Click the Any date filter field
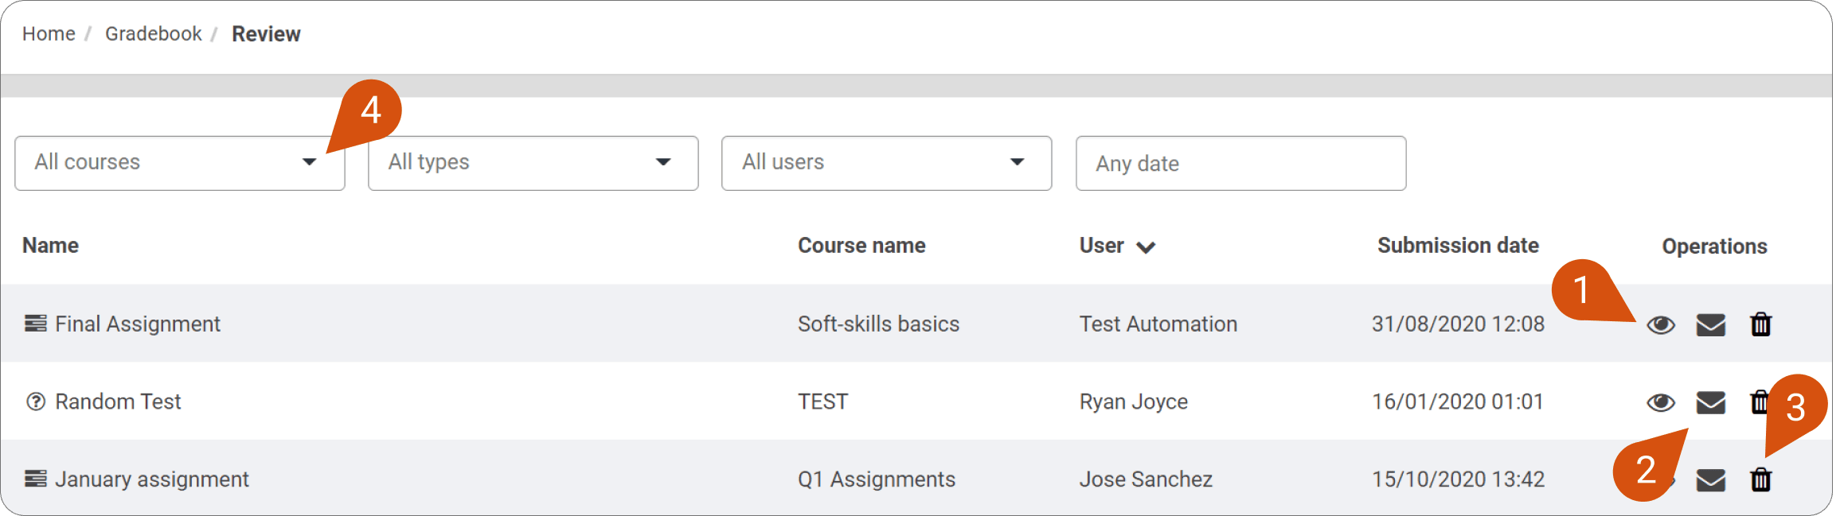 tap(1241, 163)
